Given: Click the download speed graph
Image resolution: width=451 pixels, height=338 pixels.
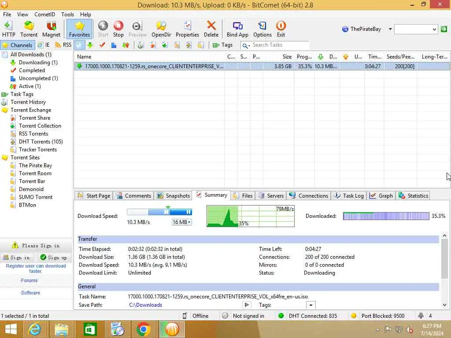Looking at the screenshot, I should tap(251, 216).
